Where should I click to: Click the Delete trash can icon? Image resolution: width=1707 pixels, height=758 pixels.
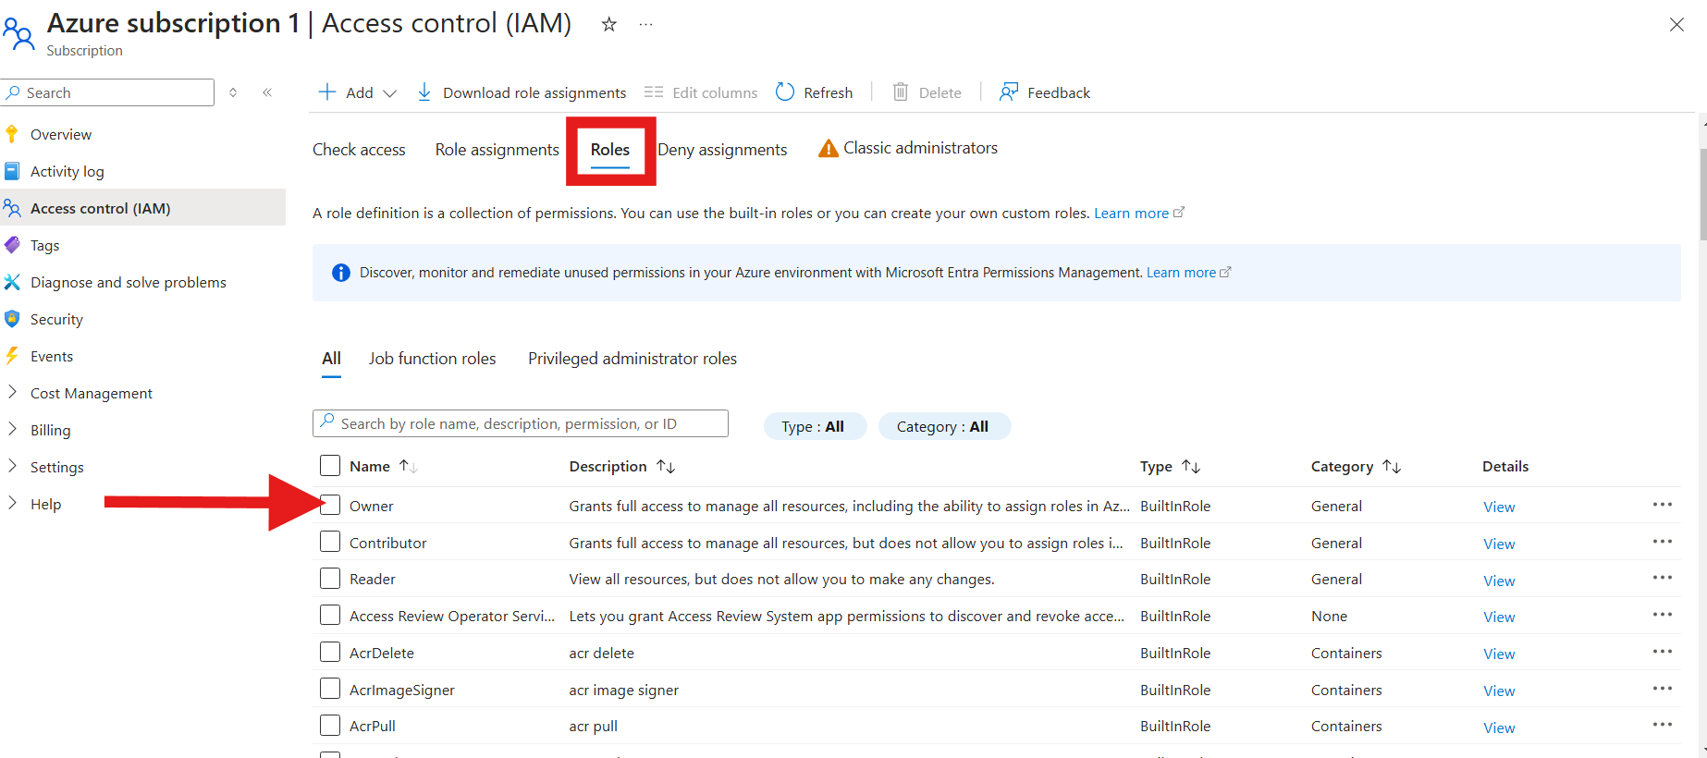(901, 92)
